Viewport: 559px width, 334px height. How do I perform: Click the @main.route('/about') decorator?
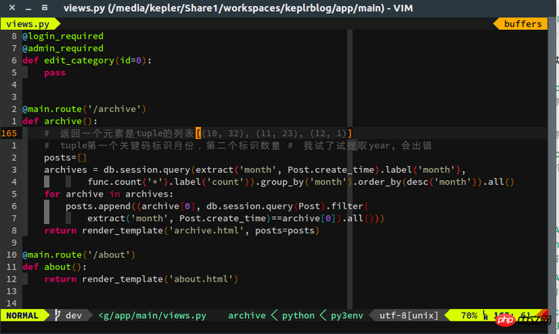click(x=79, y=255)
